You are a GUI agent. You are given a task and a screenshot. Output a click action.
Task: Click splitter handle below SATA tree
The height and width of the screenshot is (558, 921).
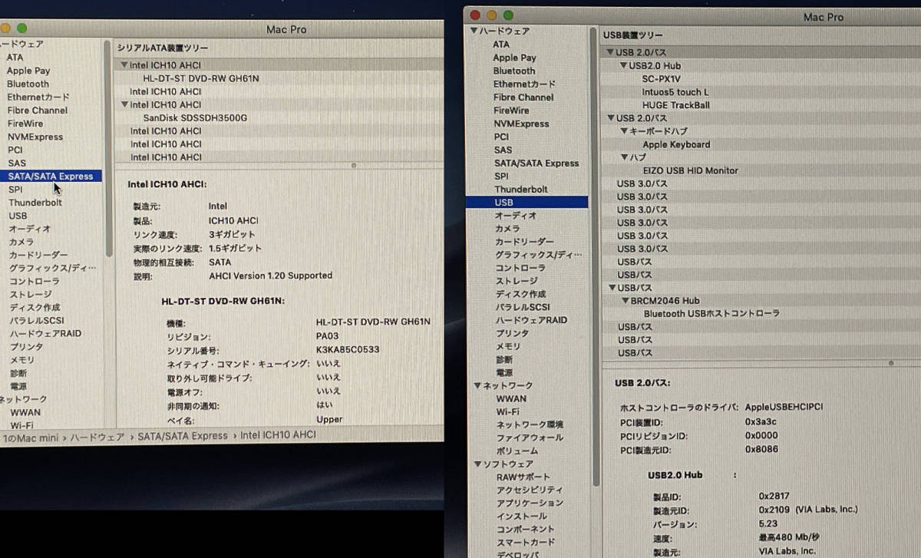354,165
